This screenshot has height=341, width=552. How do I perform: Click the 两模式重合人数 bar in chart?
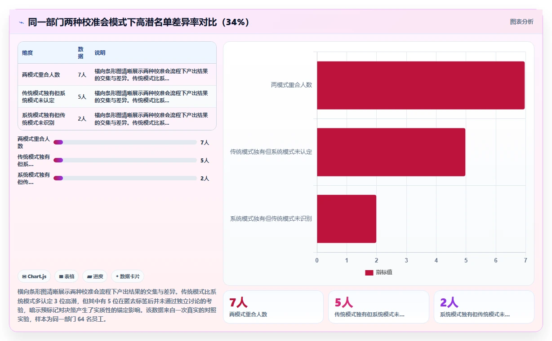click(421, 85)
